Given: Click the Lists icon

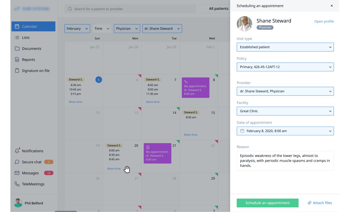Looking at the screenshot, I should (17, 38).
